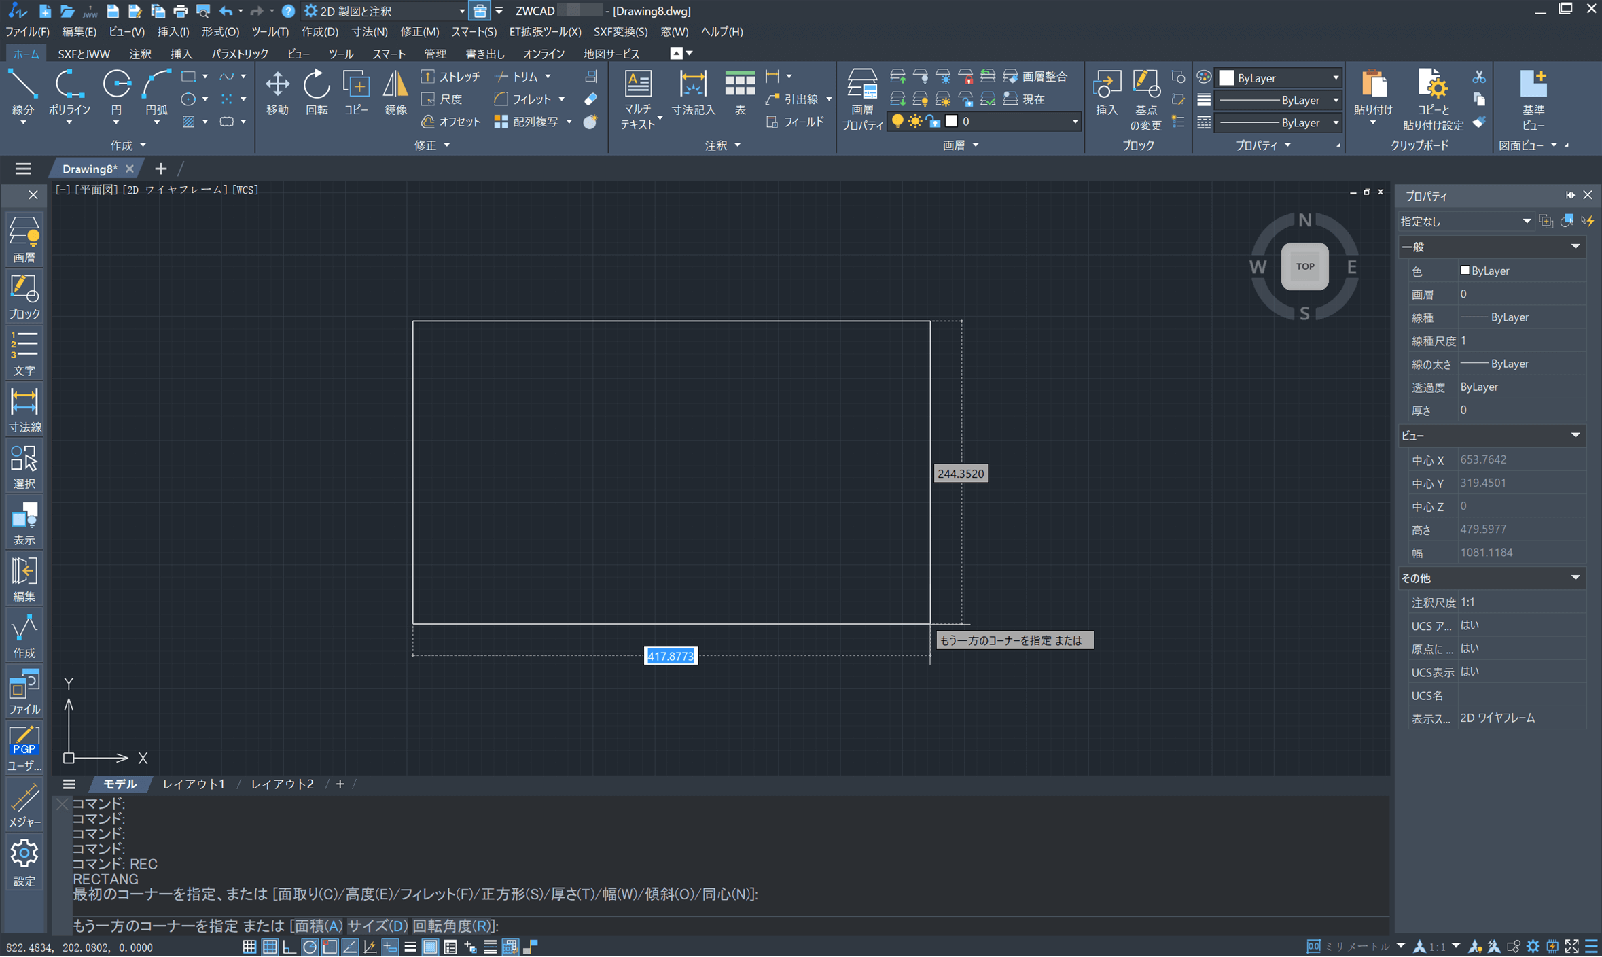Expand the Modify (修正) ribbon panel
The width and height of the screenshot is (1602, 957).
coord(432,145)
